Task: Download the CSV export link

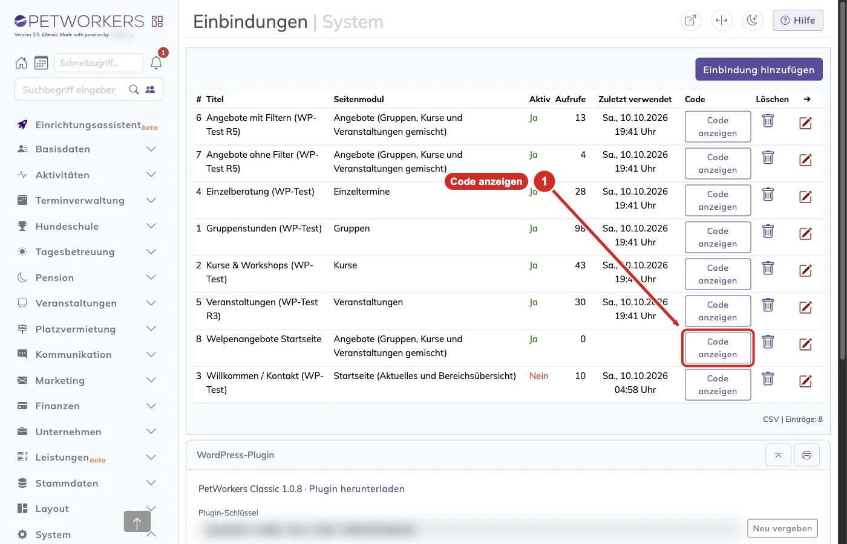Action: [771, 419]
